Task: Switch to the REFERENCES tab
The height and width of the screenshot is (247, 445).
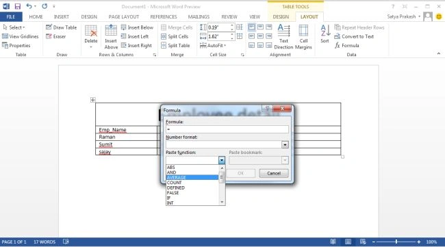Action: (164, 16)
